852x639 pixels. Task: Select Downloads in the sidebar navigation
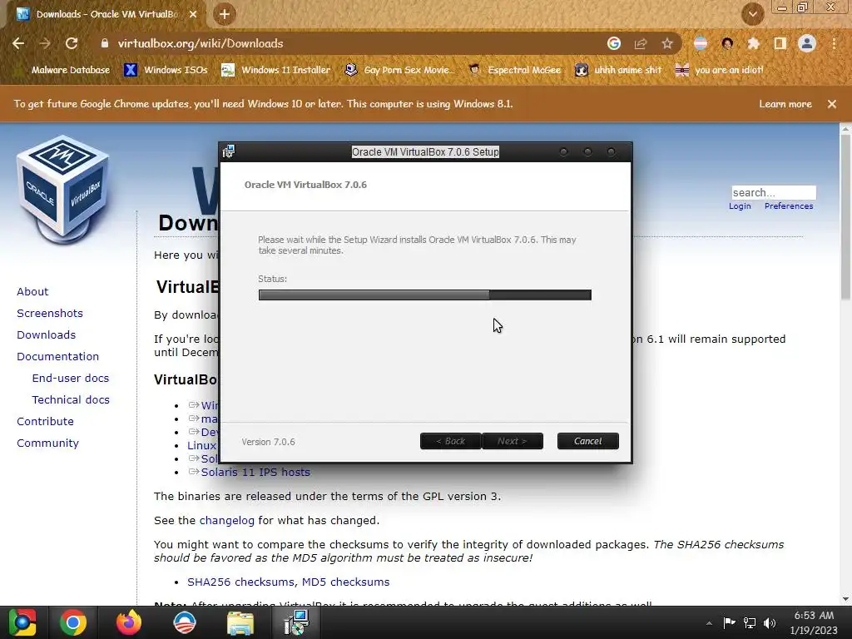[x=47, y=335]
